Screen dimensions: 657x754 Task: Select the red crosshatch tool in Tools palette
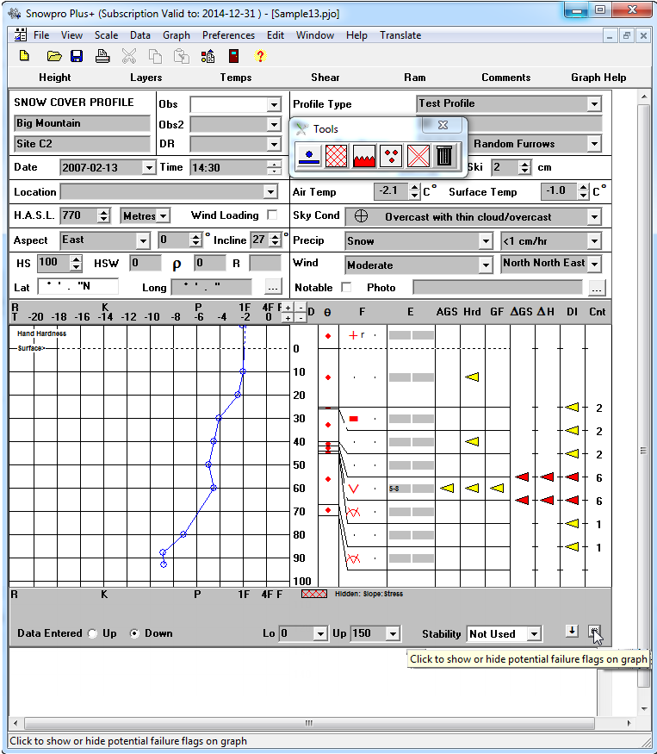point(337,155)
